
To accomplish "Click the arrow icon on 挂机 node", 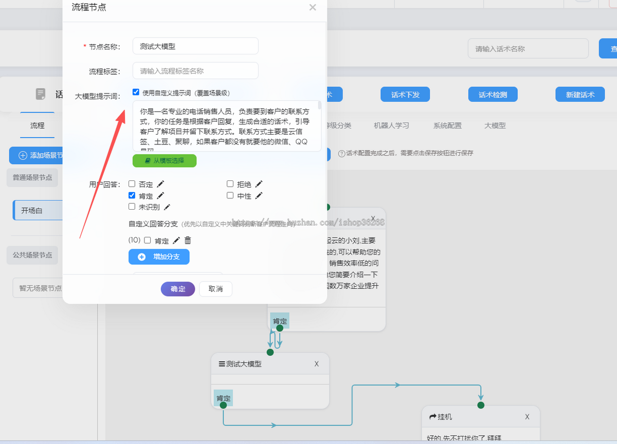I will pos(432,417).
